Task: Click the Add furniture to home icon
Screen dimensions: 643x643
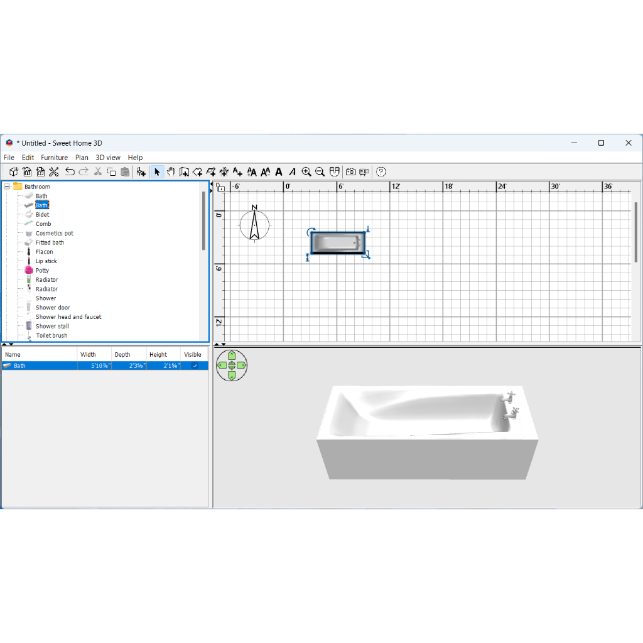Action: (x=141, y=171)
